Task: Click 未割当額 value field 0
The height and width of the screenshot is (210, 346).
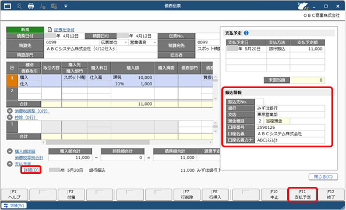Action: pos(308,80)
